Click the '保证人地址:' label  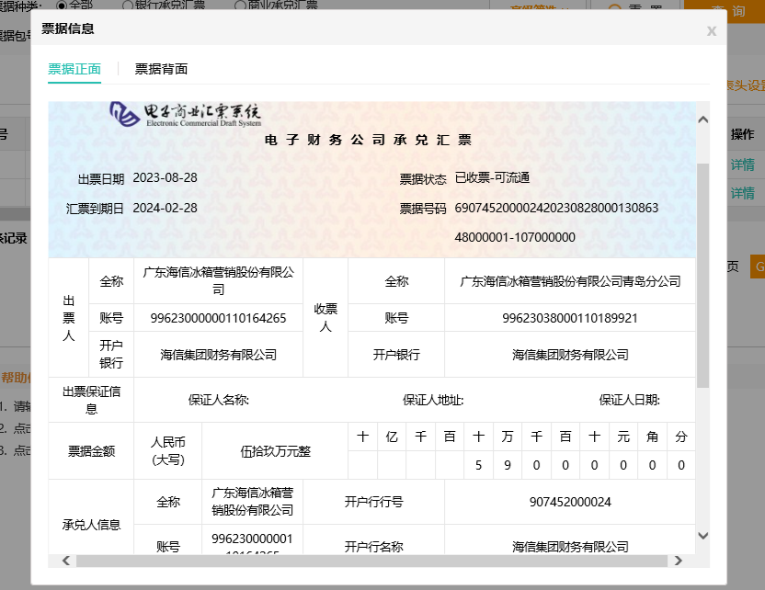coord(433,401)
